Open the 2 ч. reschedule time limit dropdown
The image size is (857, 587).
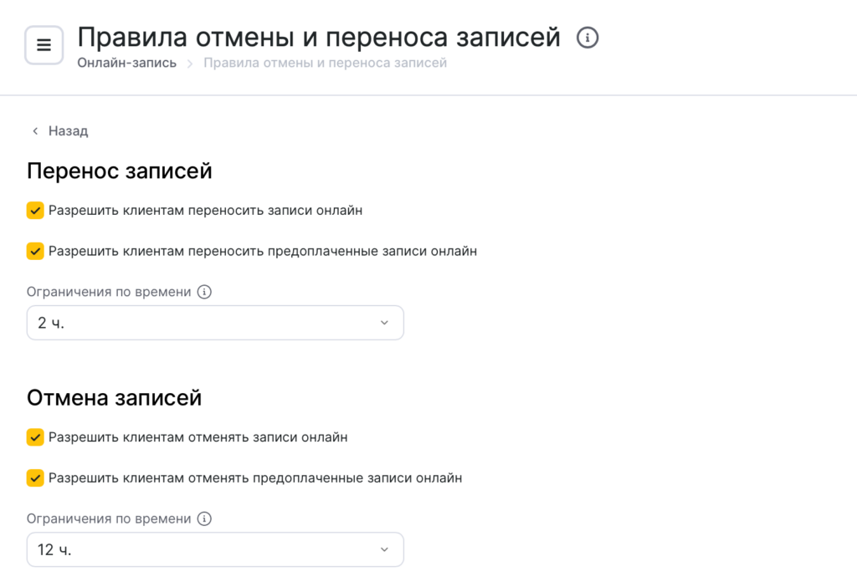coord(215,323)
